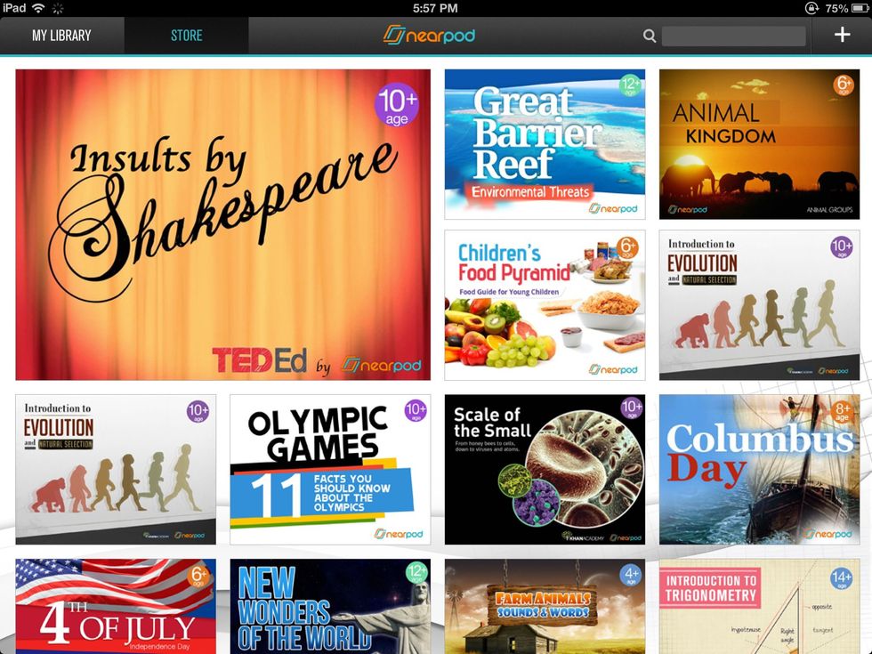The width and height of the screenshot is (872, 654).
Task: Open Introduction to Evolution beside Olympic Games
Action: click(116, 470)
